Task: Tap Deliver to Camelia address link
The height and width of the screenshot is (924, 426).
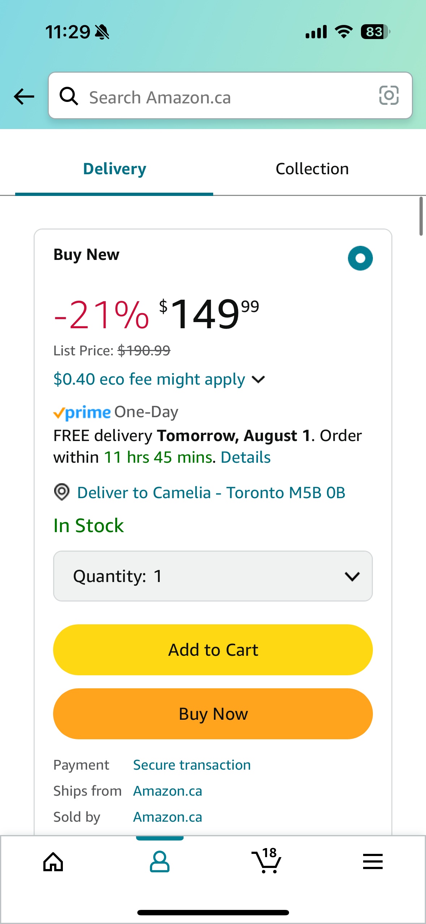Action: (211, 493)
